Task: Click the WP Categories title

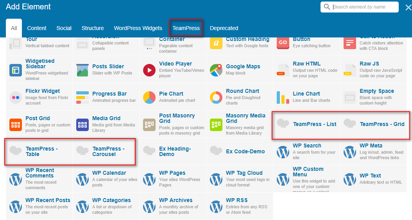Action: coord(111,200)
